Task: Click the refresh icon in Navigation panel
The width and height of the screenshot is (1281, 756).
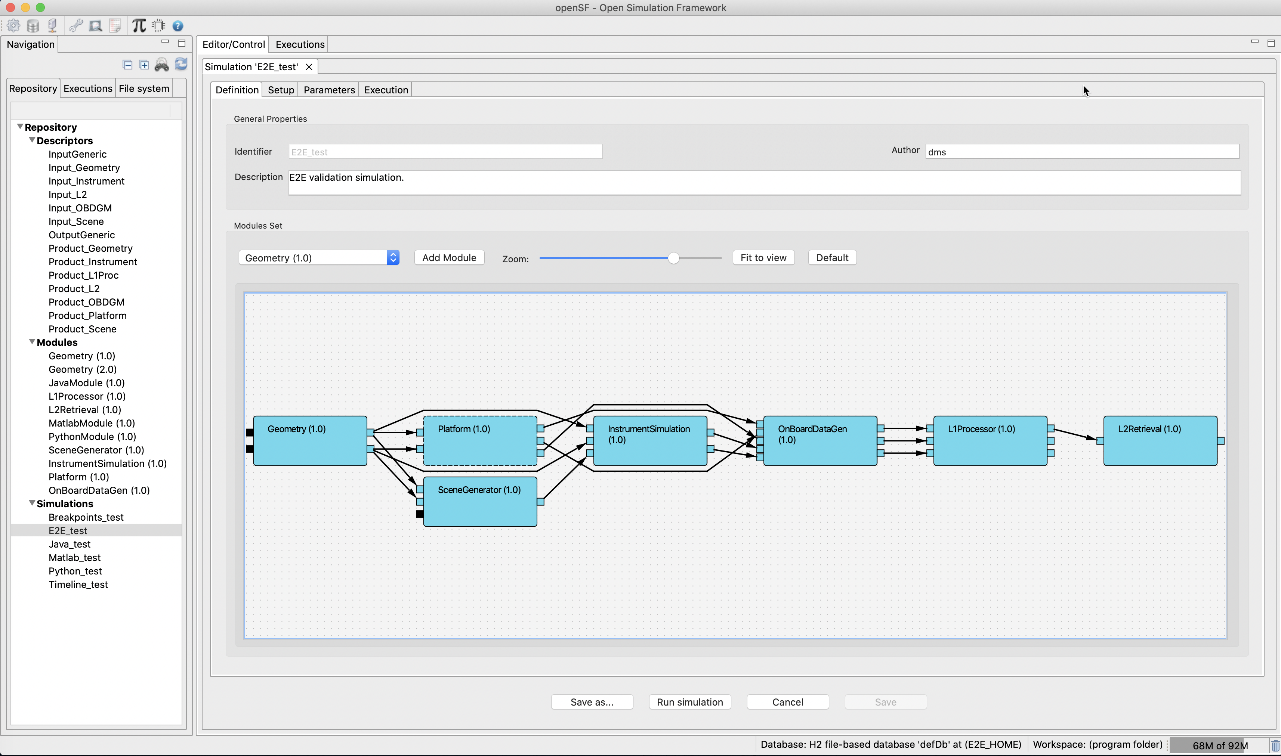Action: pyautogui.click(x=181, y=64)
